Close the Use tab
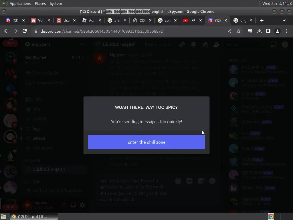Viewport: 293px width, 220px height. 74,20
